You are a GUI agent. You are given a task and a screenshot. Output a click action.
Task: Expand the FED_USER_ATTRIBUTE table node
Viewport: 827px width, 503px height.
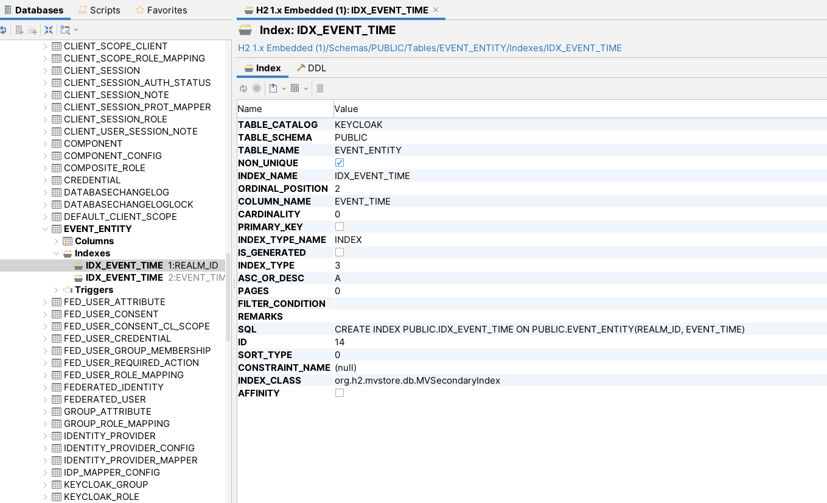[46, 301]
